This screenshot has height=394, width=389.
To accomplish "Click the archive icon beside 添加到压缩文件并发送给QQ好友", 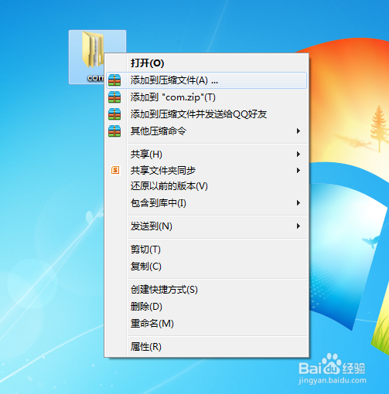I will (114, 114).
